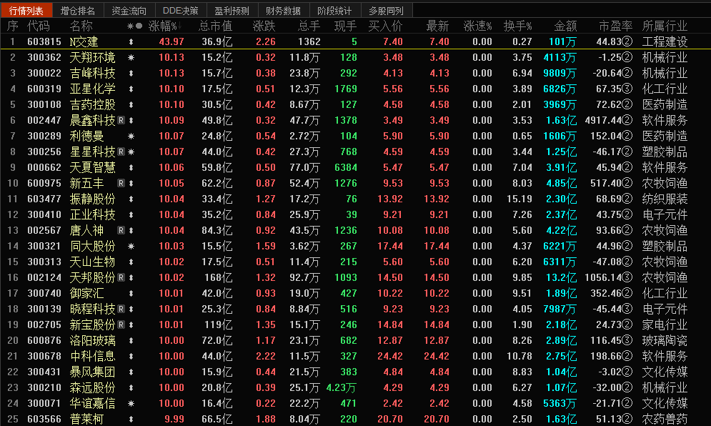Click the R badge beside 晨鑫科技
Viewport: 711px width, 426px height.
[x=121, y=120]
